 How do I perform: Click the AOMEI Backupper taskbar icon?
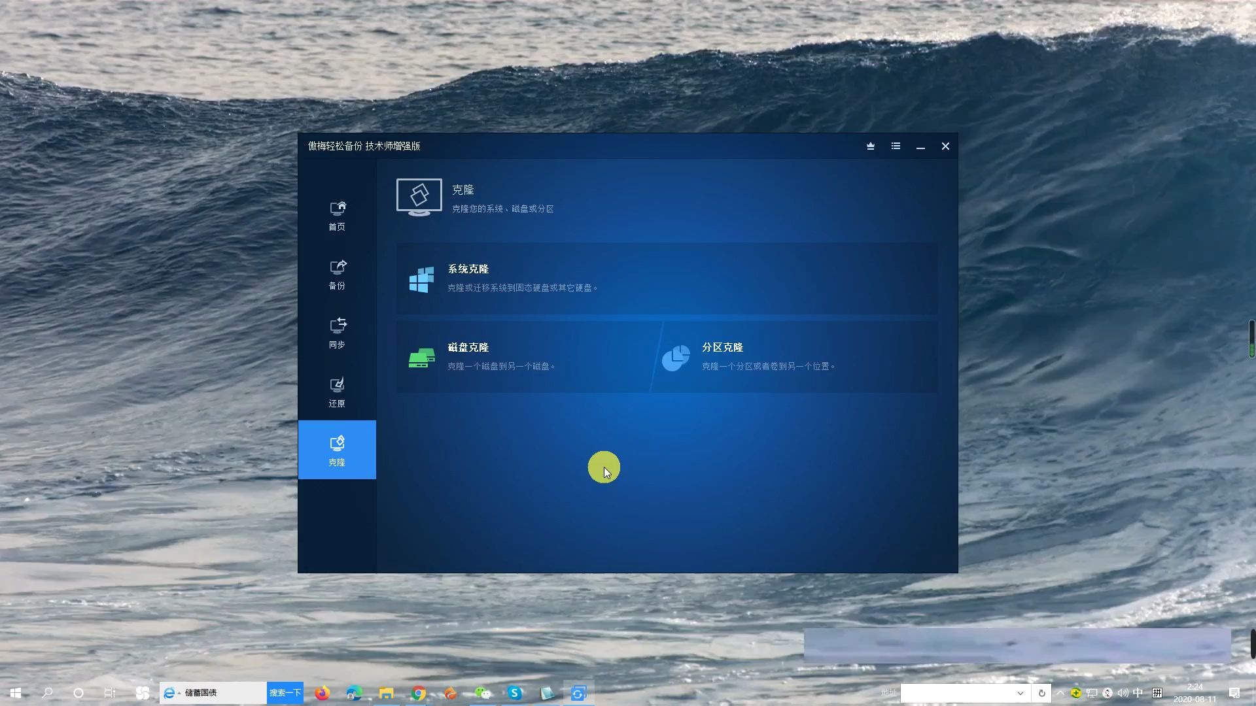point(579,693)
